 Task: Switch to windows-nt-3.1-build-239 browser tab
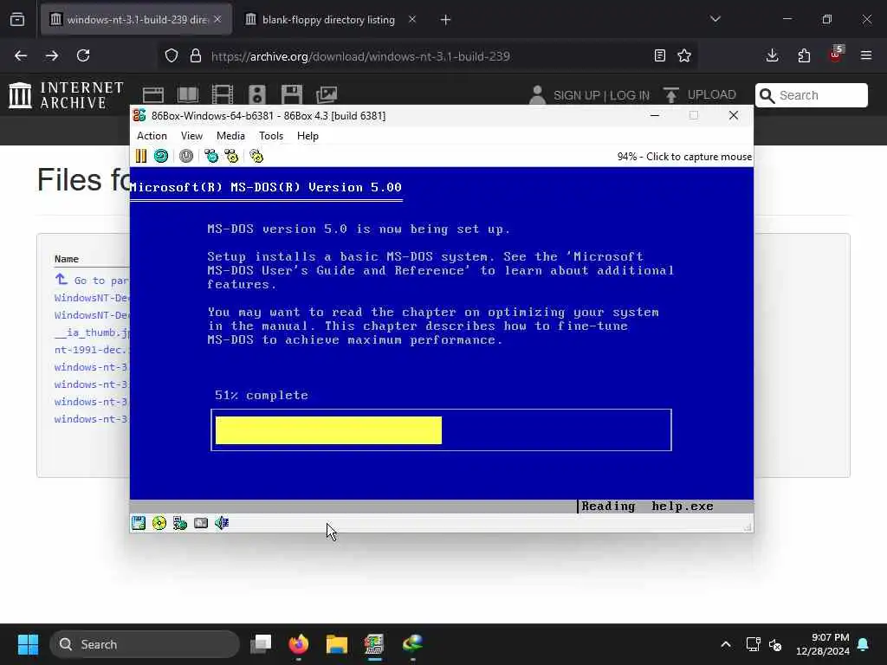(x=136, y=20)
